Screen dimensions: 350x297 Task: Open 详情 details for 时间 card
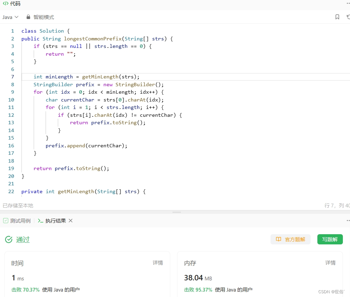(158, 263)
